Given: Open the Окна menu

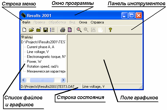Looking at the screenshot, I should click(x=83, y=22).
